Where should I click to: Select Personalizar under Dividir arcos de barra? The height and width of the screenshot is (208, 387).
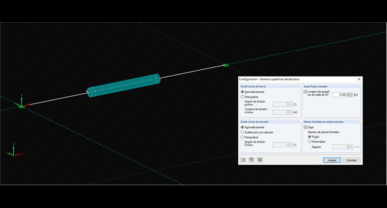pyautogui.click(x=242, y=97)
